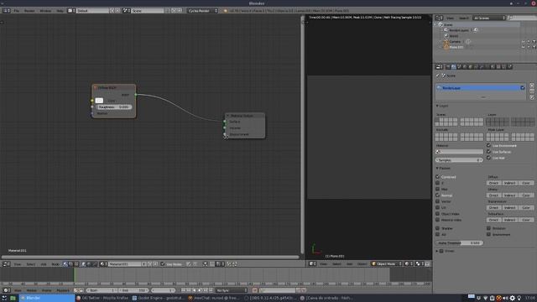
Task: Toggle Use Hair checkbox
Action: click(488, 158)
